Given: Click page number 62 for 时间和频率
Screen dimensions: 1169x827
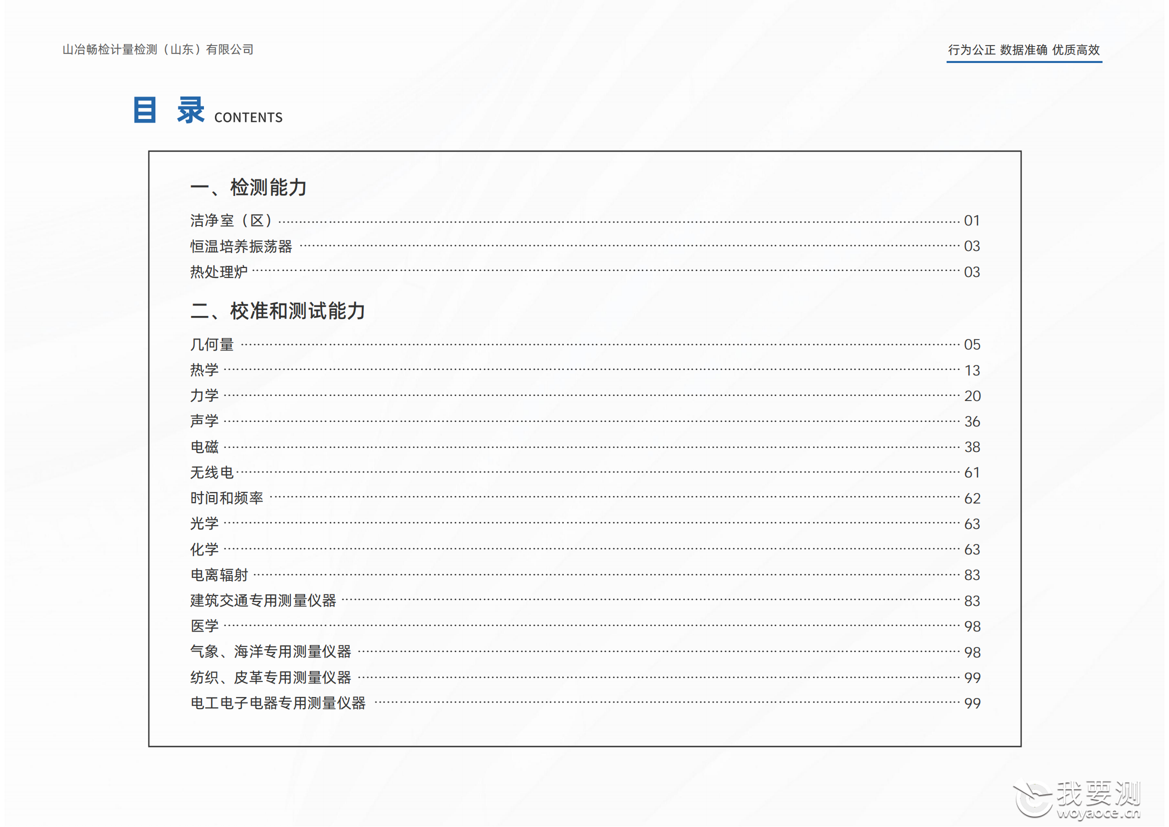Looking at the screenshot, I should point(972,498).
